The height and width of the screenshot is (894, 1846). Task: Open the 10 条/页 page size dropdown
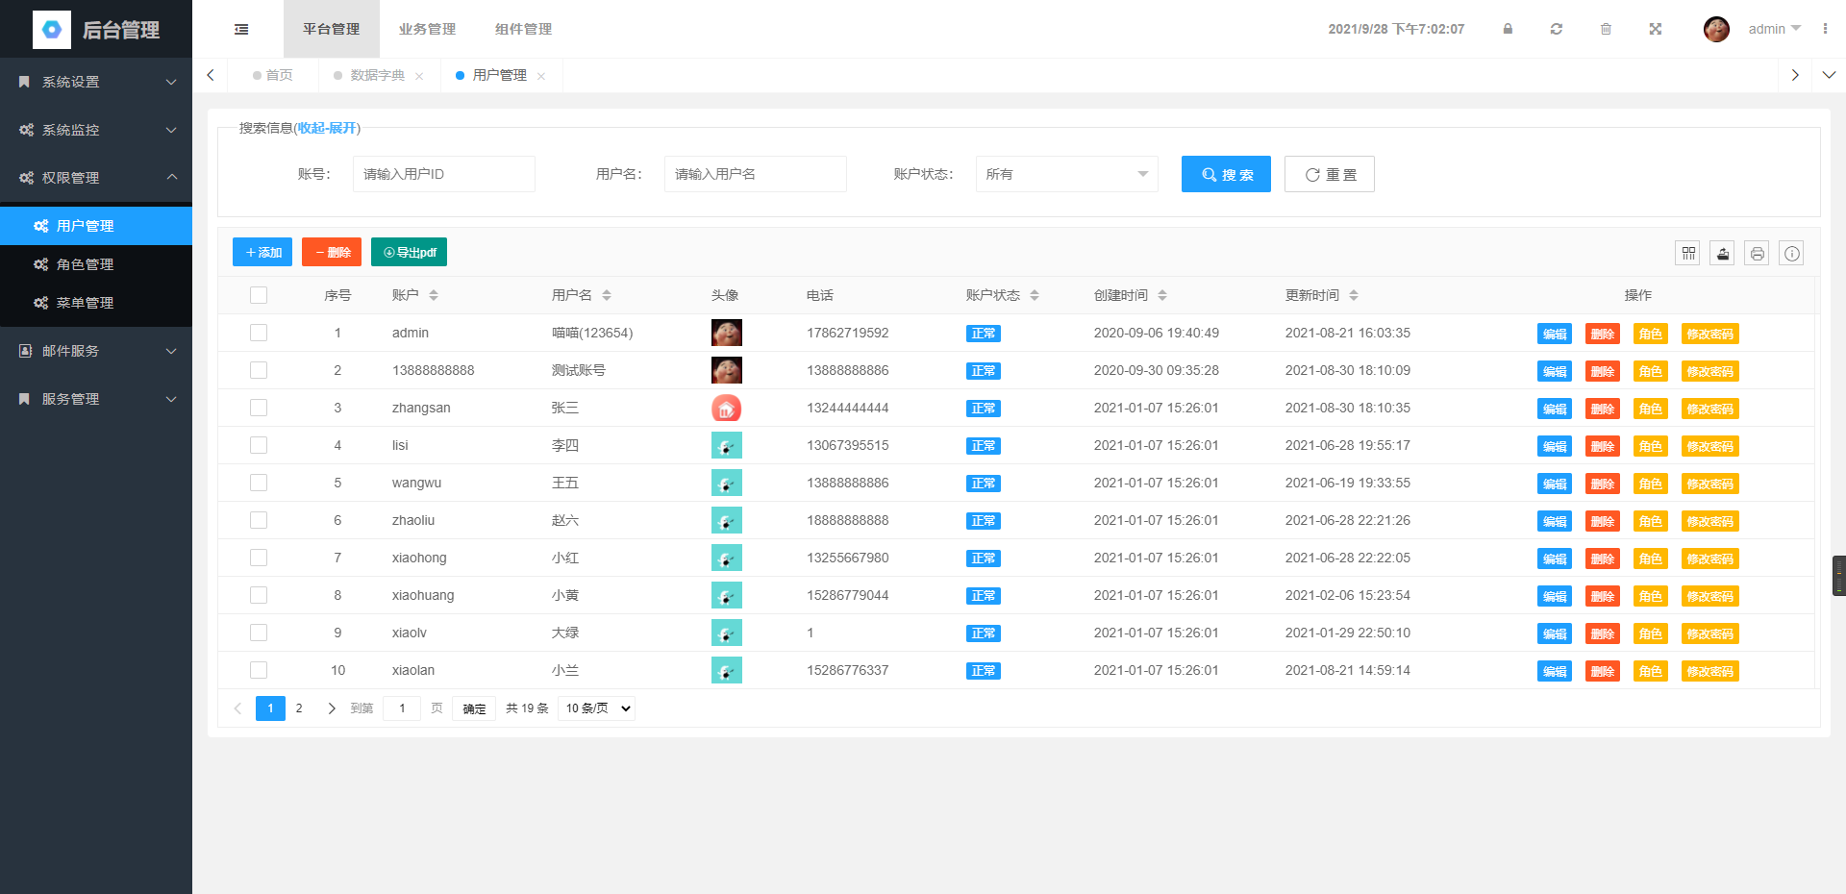coord(598,708)
